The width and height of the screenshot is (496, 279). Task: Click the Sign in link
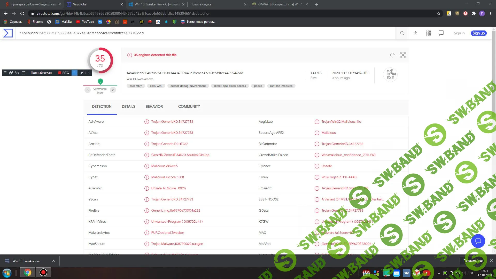[459, 33]
